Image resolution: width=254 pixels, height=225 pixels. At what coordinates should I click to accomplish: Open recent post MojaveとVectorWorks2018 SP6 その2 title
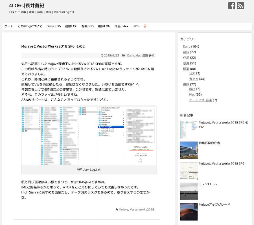pyautogui.click(x=223, y=125)
